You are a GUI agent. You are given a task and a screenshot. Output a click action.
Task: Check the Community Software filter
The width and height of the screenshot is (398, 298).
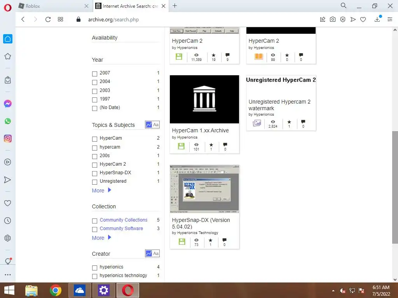click(x=95, y=229)
